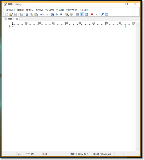144x160 pixels.
Task: Close the 無題-1 document tab
Action: [17, 19]
